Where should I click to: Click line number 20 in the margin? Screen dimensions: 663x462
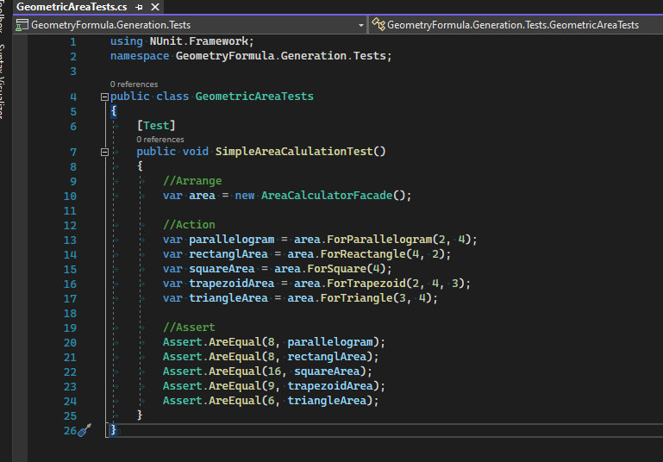(x=70, y=343)
